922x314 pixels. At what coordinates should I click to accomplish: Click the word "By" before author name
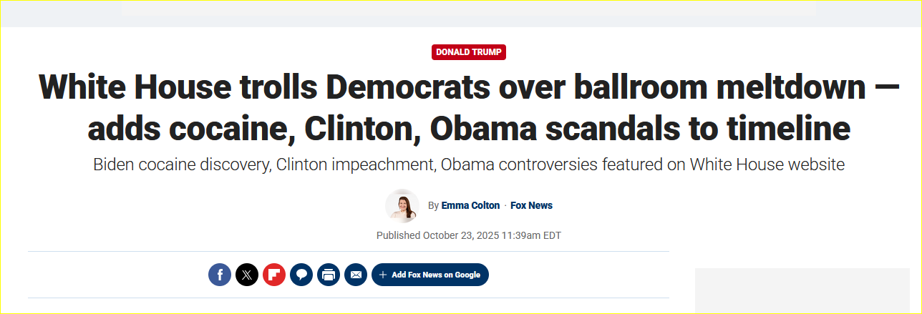[433, 205]
